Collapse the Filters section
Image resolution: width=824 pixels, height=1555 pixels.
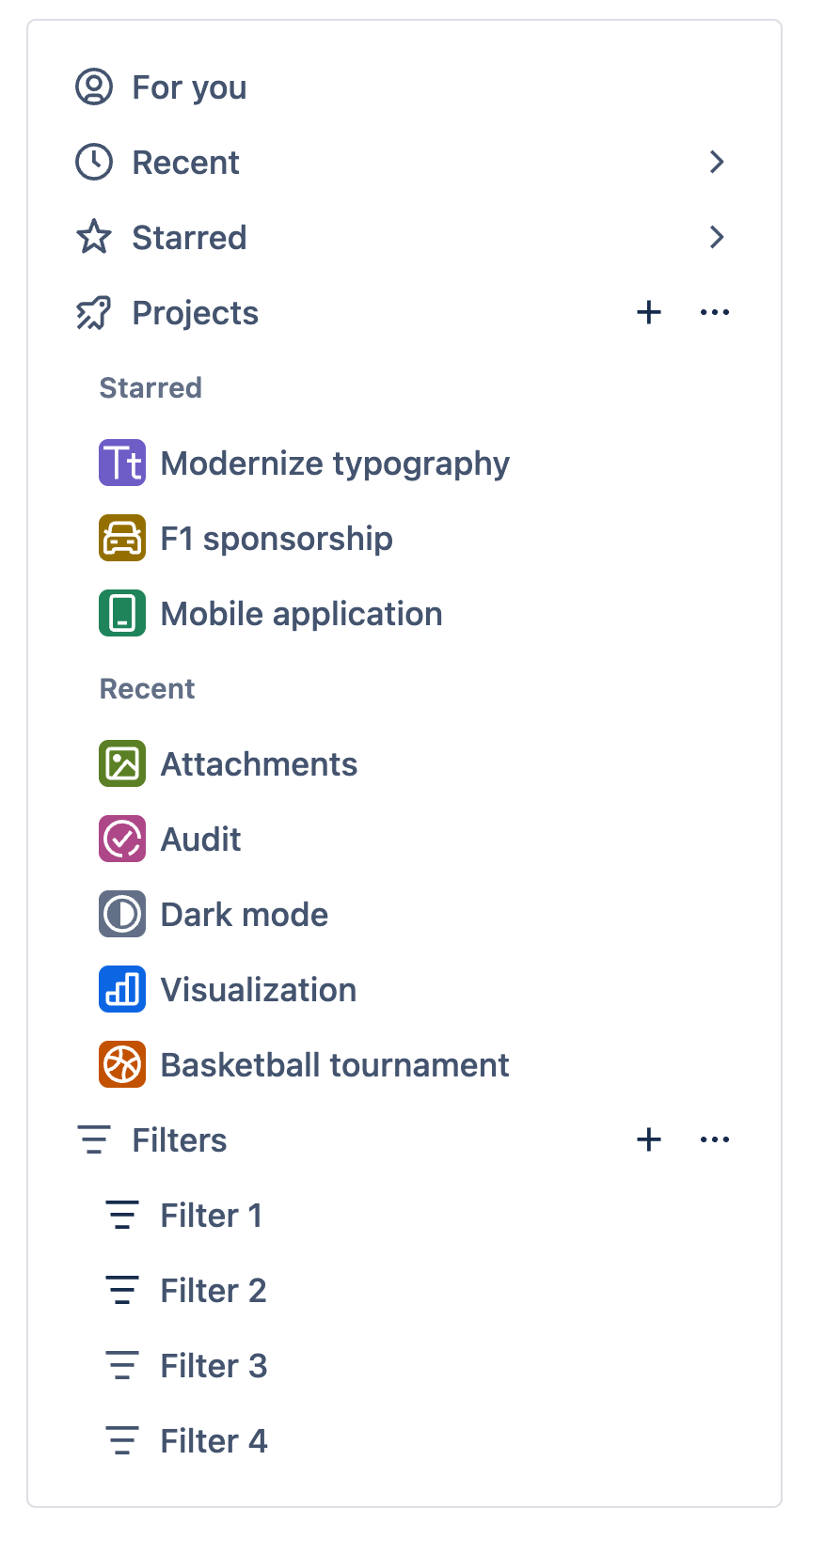coord(94,1139)
